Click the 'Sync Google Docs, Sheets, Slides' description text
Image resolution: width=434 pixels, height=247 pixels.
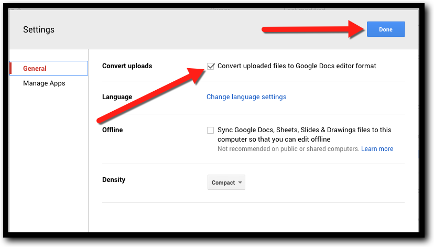tap(304, 134)
